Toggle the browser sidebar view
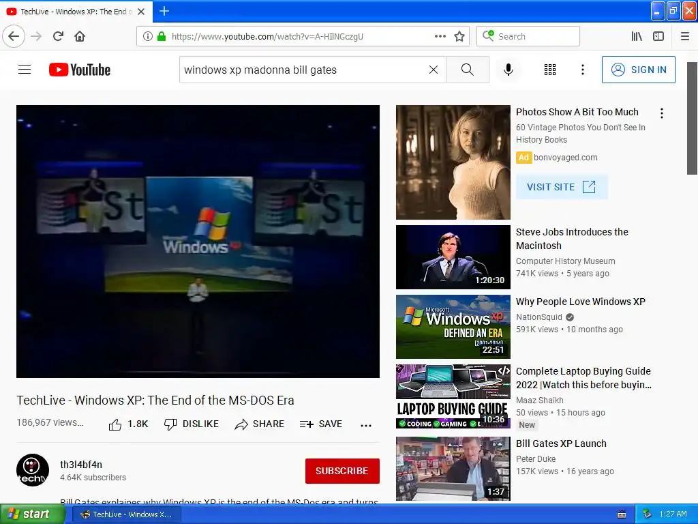 658,37
